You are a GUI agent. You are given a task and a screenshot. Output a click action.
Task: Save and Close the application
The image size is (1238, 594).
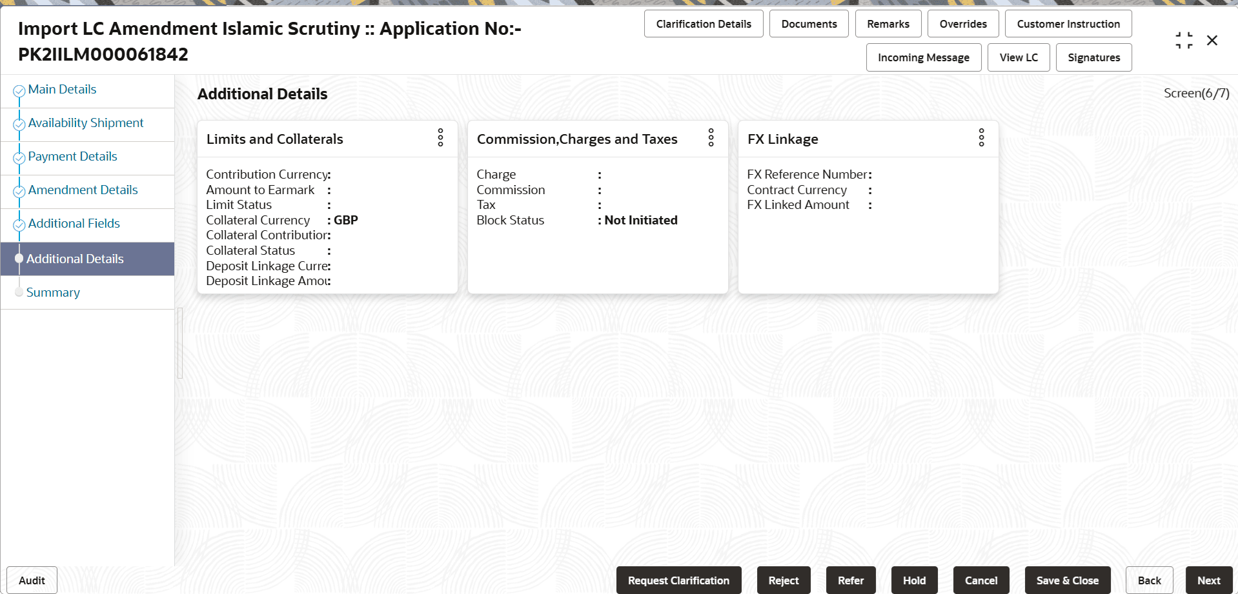1068,580
